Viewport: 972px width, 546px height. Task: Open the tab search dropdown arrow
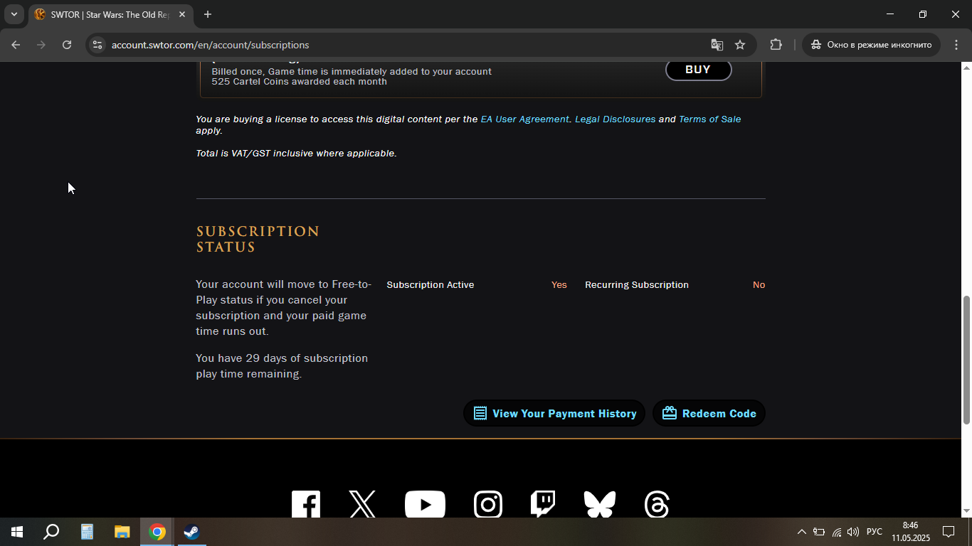[14, 14]
